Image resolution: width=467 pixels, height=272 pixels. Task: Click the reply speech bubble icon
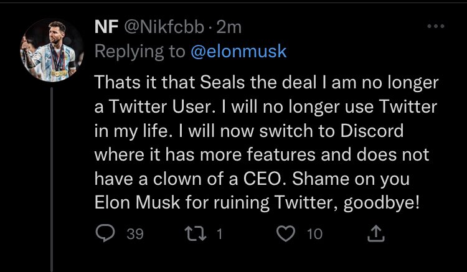[x=104, y=233]
